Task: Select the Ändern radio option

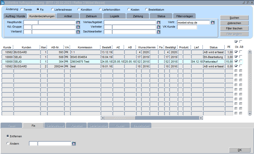Action: click(x=8, y=144)
